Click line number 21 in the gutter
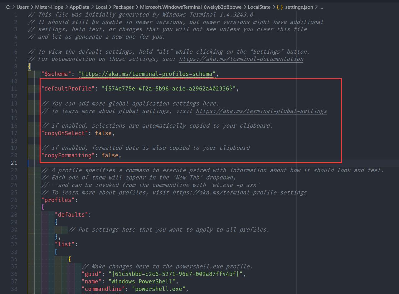The height and width of the screenshot is (294, 399). click(x=14, y=163)
